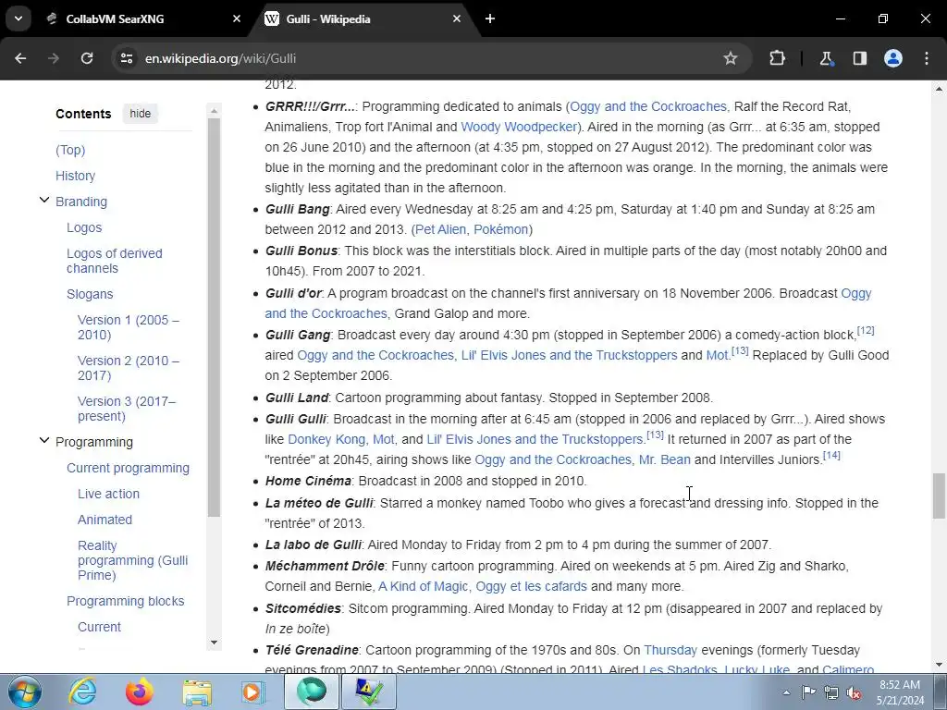Open Oggy et les cafards link
The width and height of the screenshot is (947, 710).
pos(532,586)
